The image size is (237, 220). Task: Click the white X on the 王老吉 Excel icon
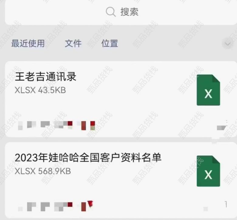point(208,94)
